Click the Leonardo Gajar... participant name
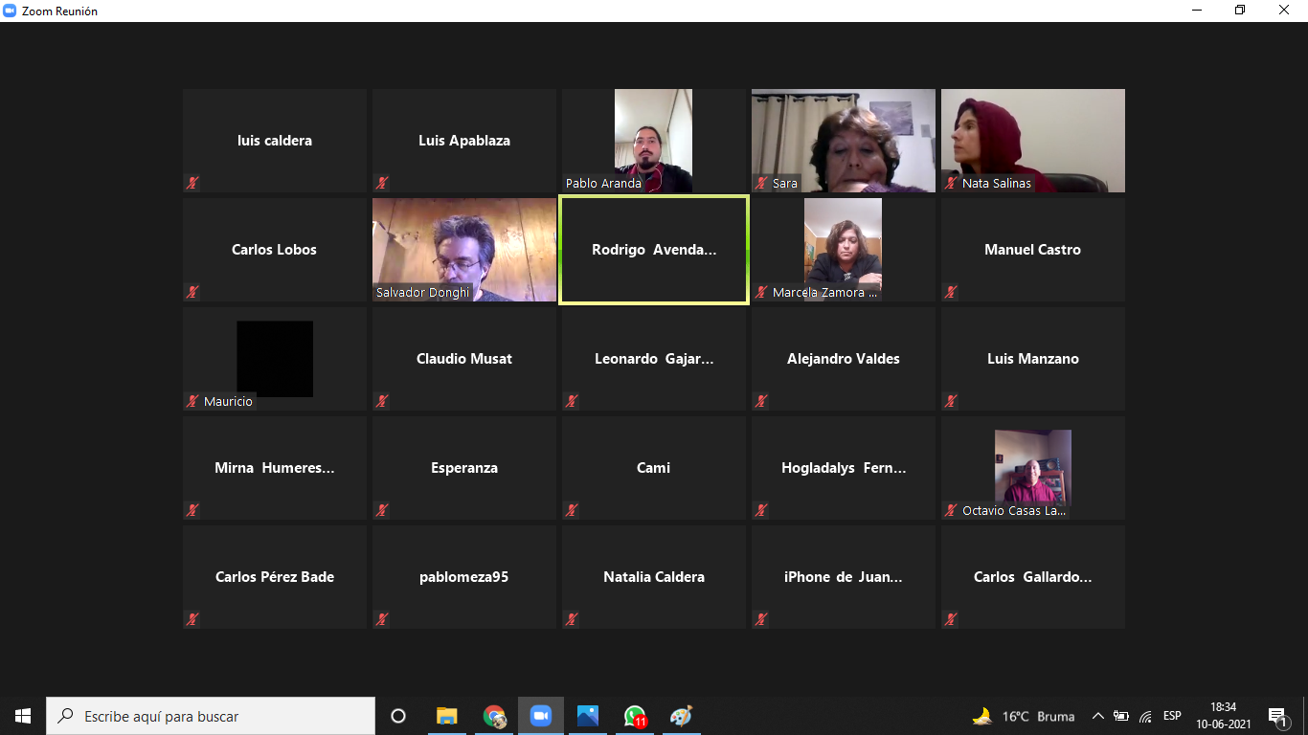1308x735 pixels. 654,359
